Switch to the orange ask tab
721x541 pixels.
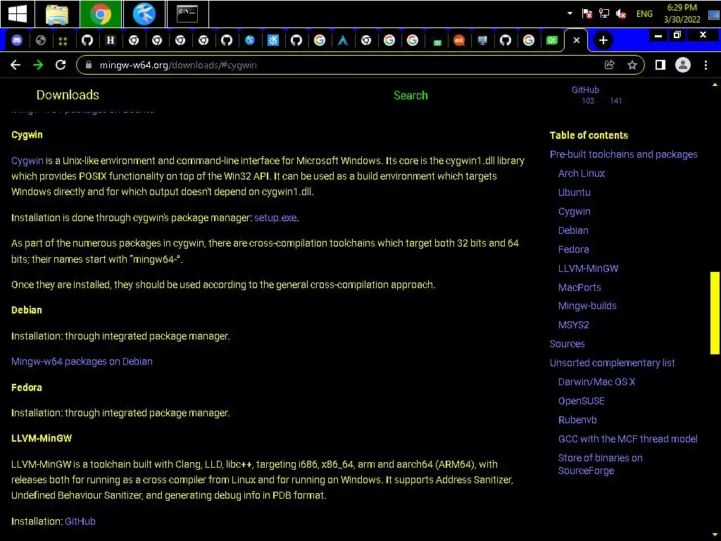(459, 40)
